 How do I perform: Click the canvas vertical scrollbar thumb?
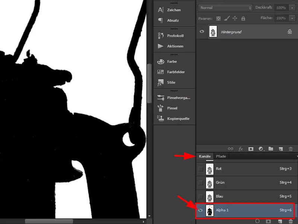tap(149, 83)
